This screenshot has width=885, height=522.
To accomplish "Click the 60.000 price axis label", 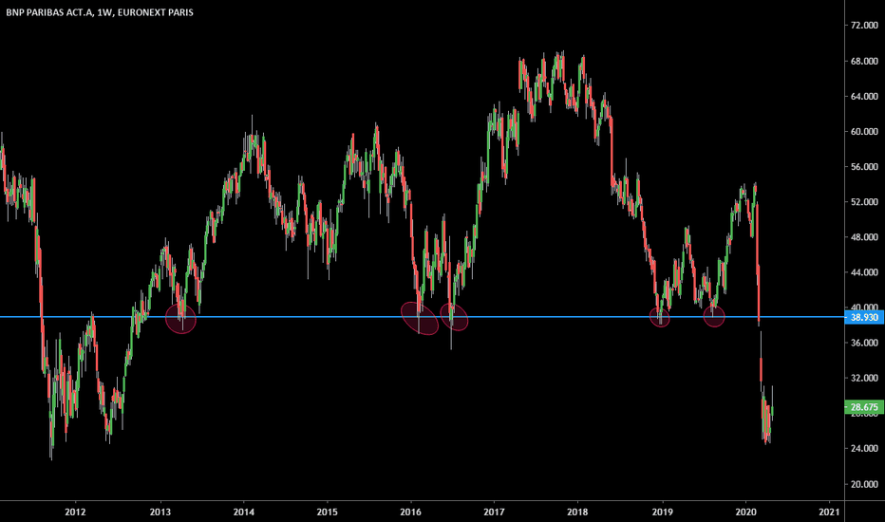I will (864, 132).
